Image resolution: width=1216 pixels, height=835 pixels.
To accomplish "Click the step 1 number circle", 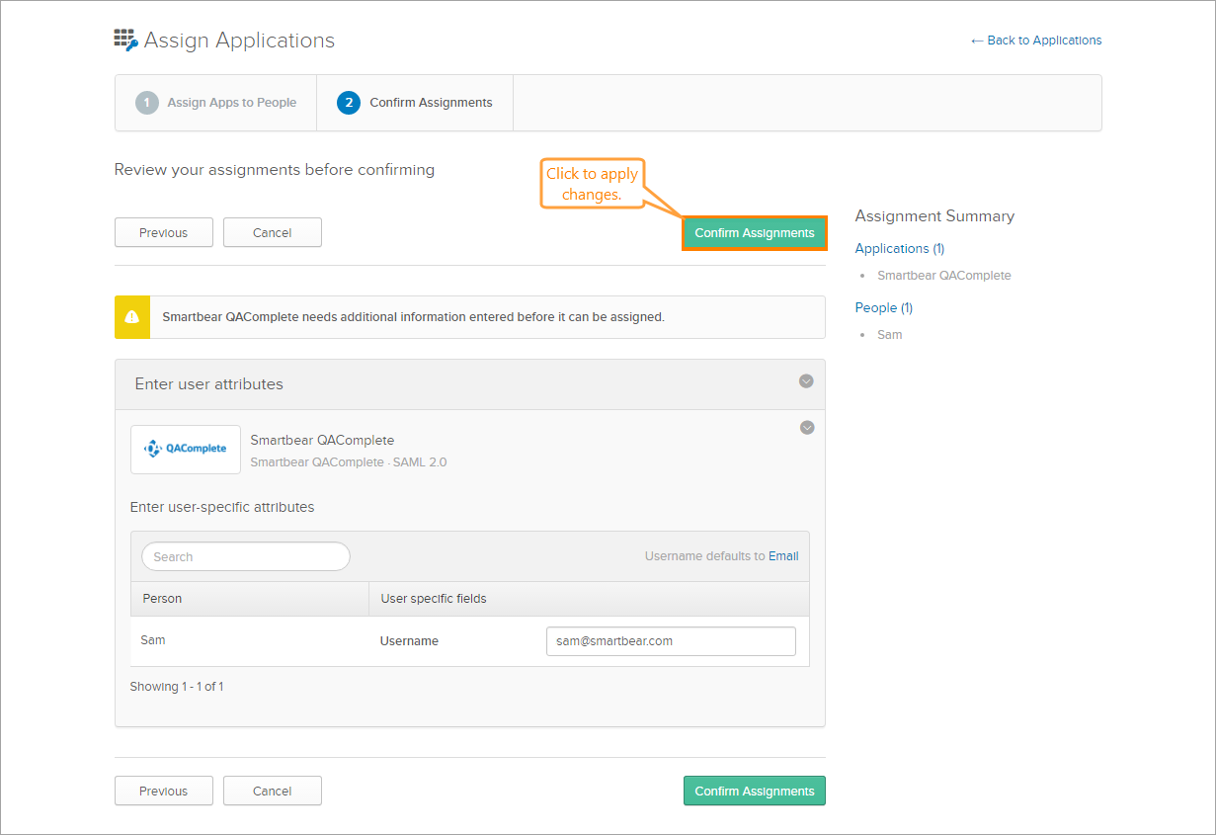I will pos(147,103).
